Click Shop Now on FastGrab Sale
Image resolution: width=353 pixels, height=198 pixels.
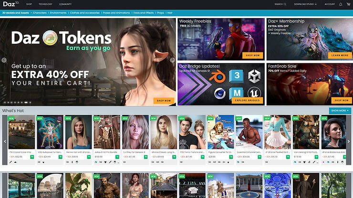tap(341, 100)
